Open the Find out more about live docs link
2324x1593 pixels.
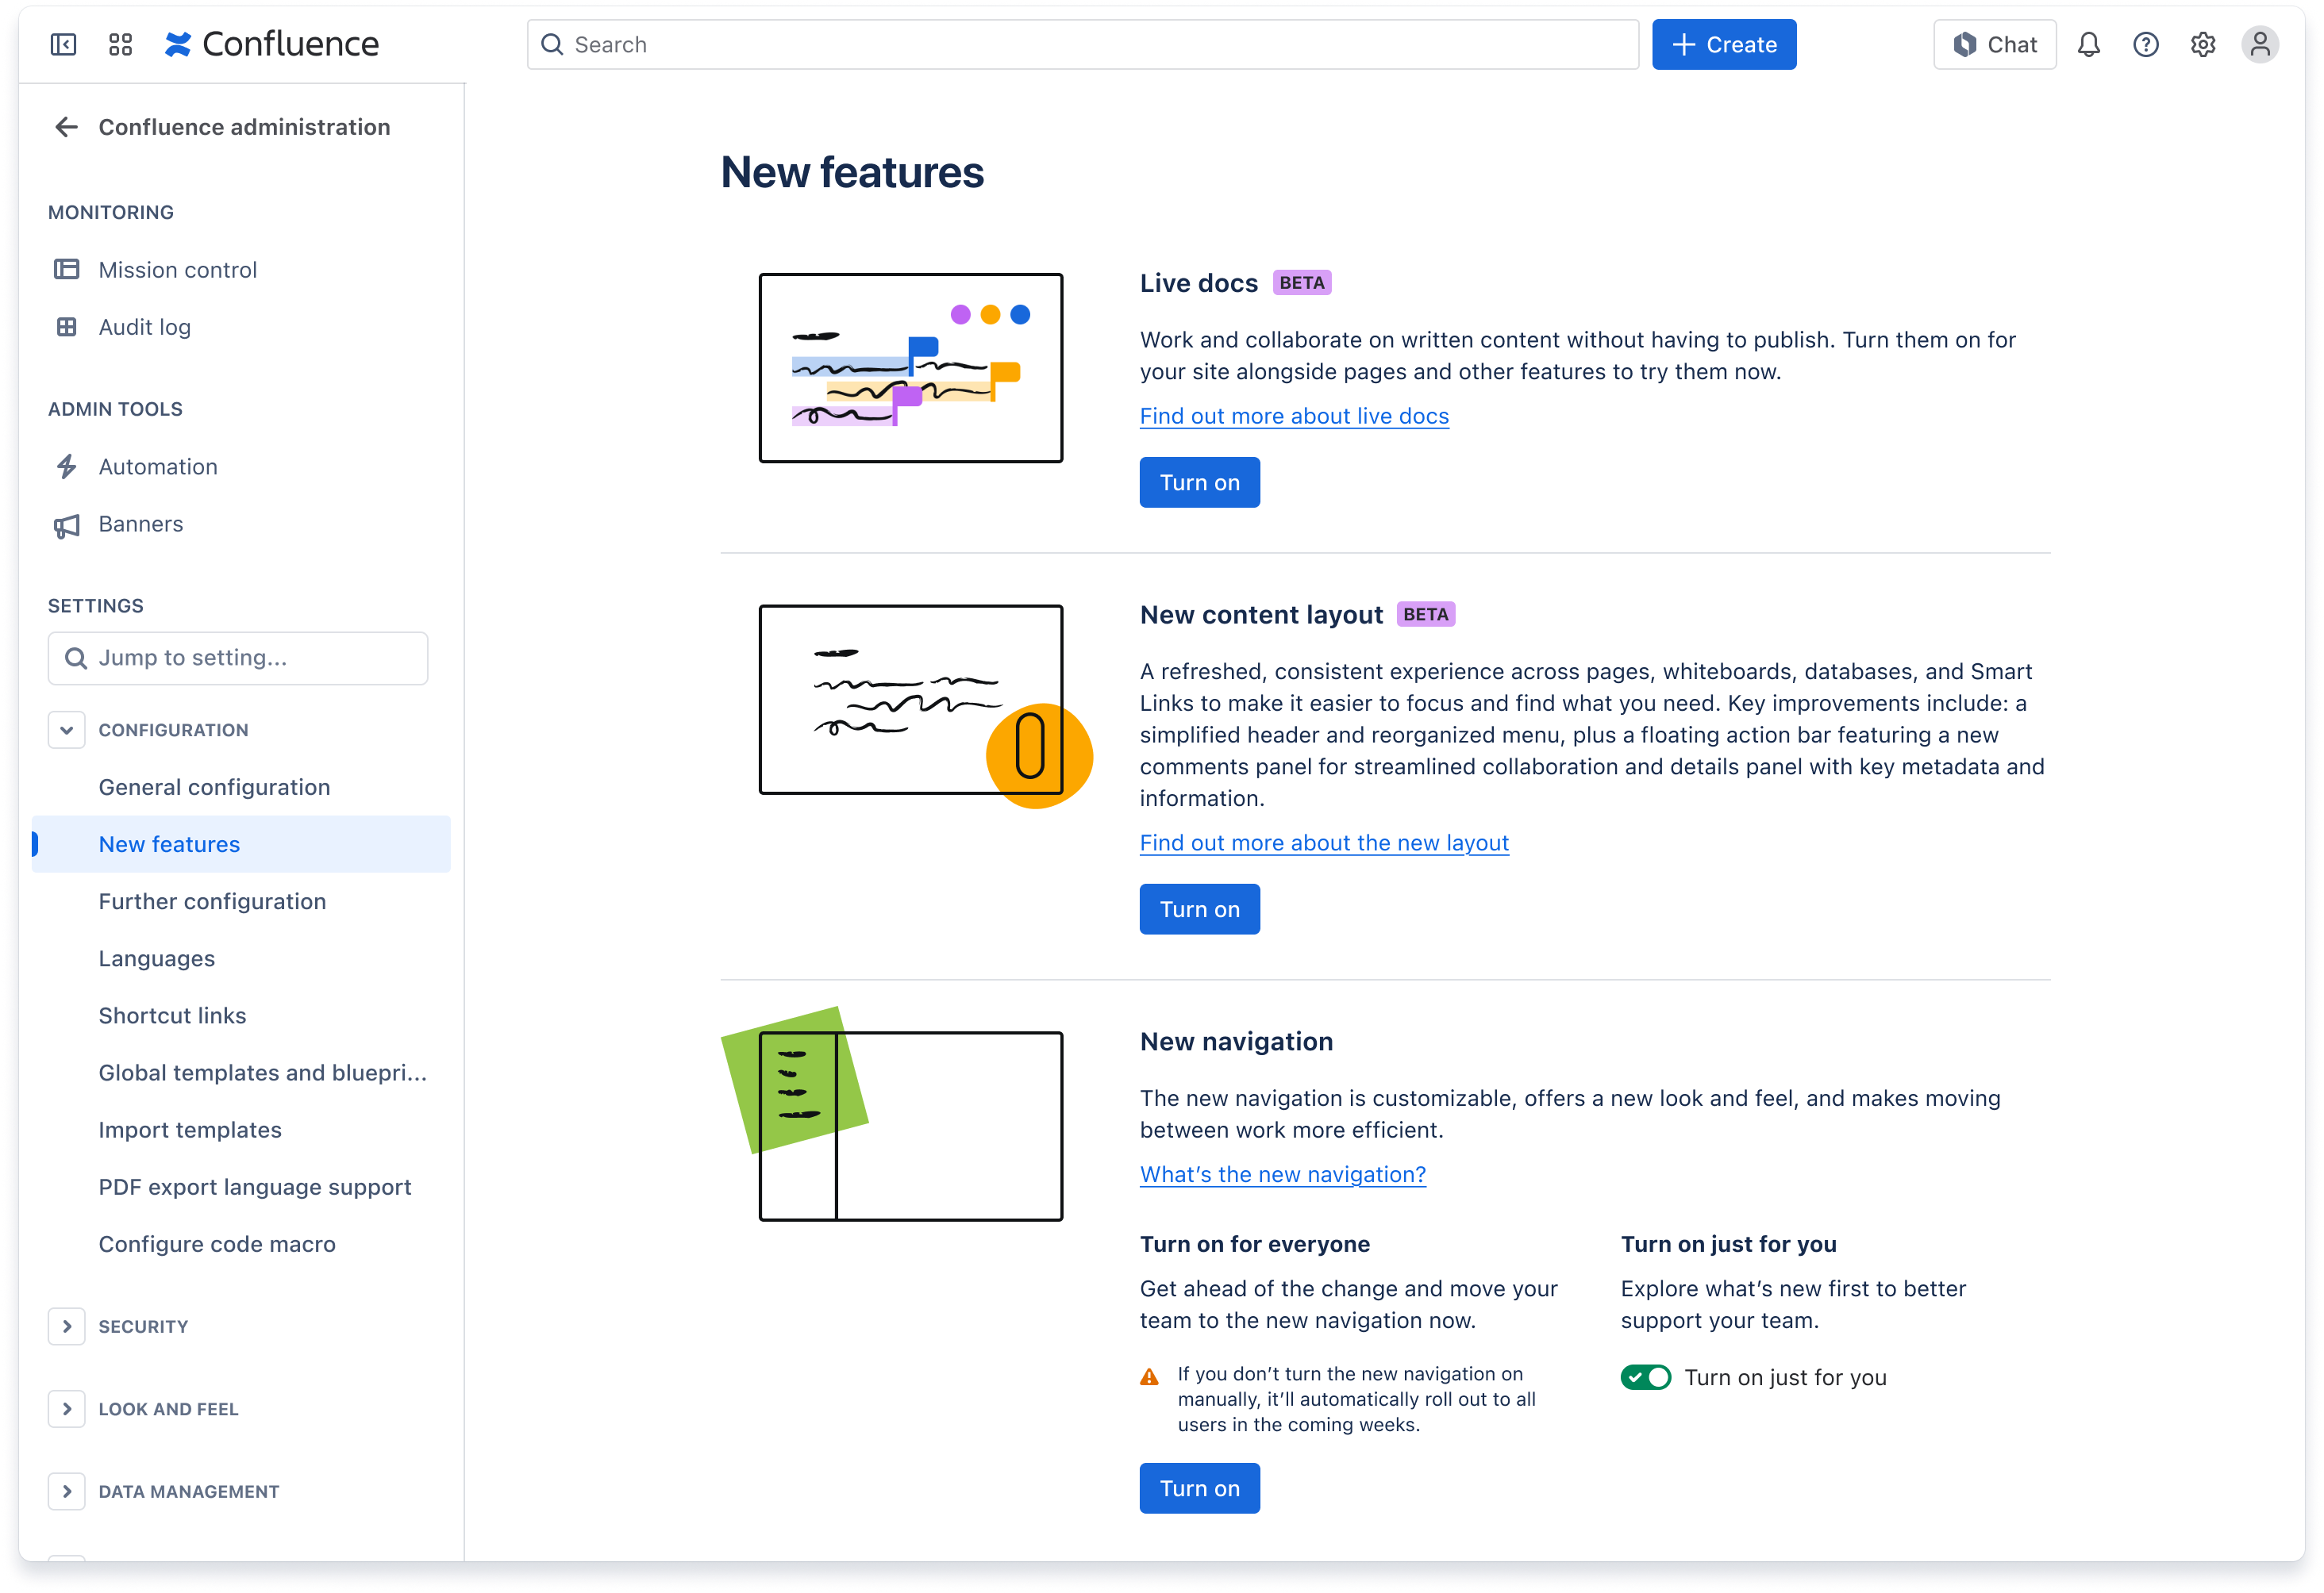point(1293,415)
